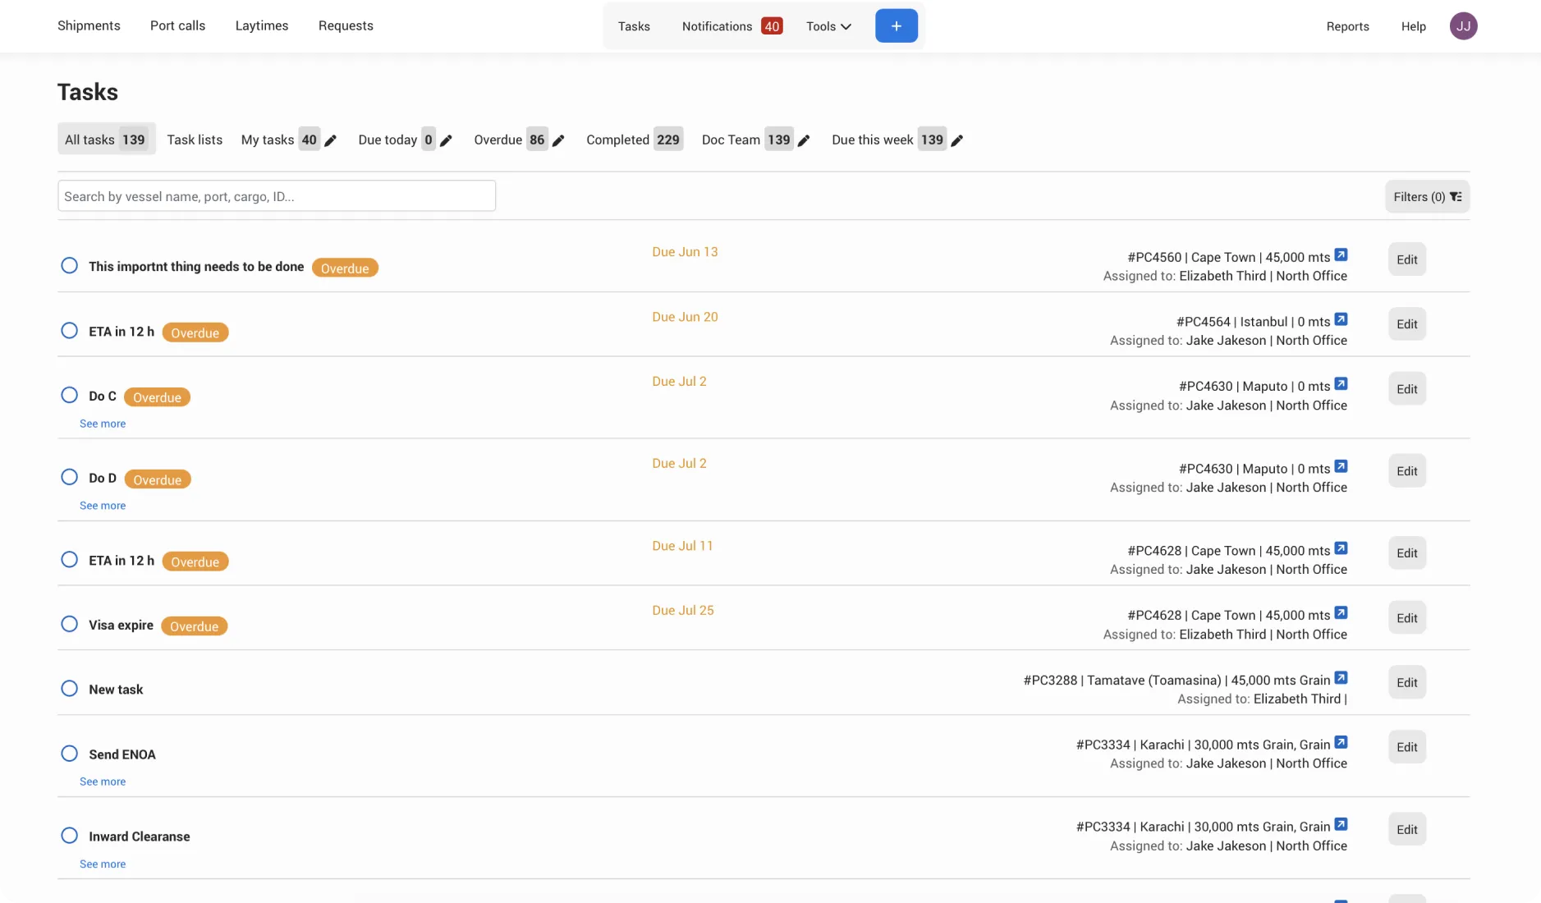Select the All tasks 139 tab
This screenshot has height=903, width=1541.
pos(106,140)
